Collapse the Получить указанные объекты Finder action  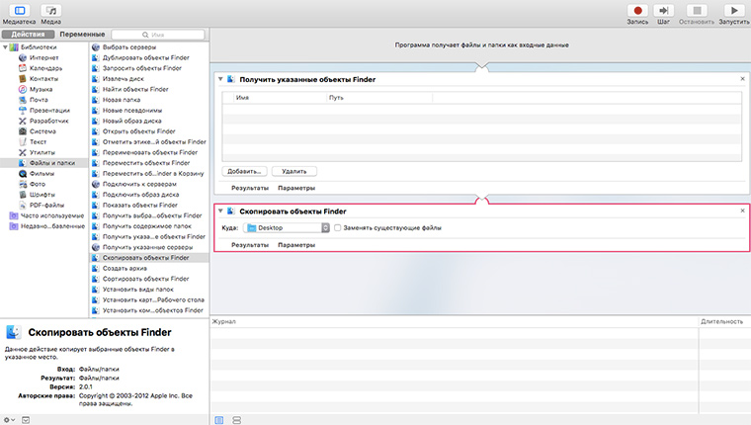[x=220, y=79]
